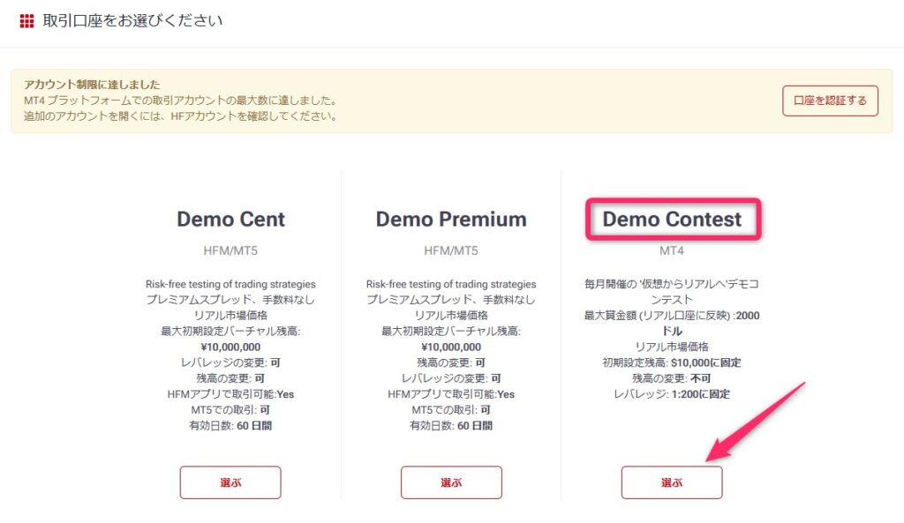904x523 pixels.
Task: Click the Demo Premium card title
Action: [451, 219]
